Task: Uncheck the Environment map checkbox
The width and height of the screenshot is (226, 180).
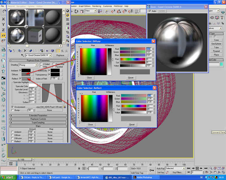Action: 12,107
